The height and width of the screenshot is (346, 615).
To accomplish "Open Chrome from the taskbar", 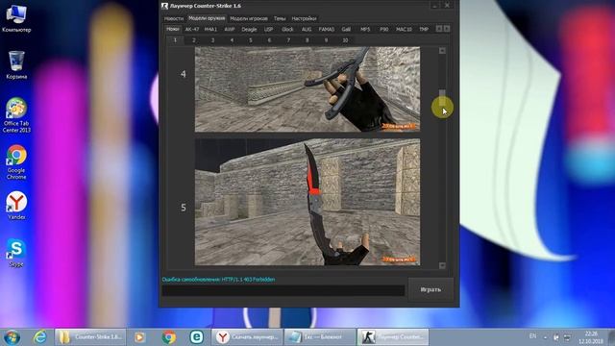I will [169, 337].
